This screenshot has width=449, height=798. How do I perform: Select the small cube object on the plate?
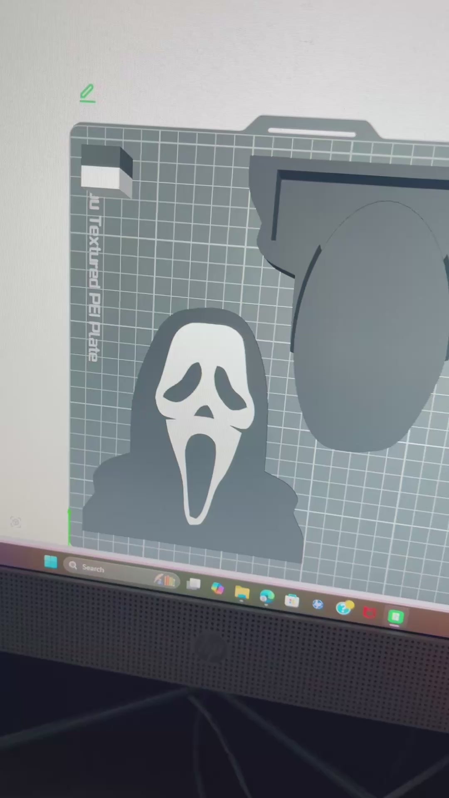coord(106,170)
